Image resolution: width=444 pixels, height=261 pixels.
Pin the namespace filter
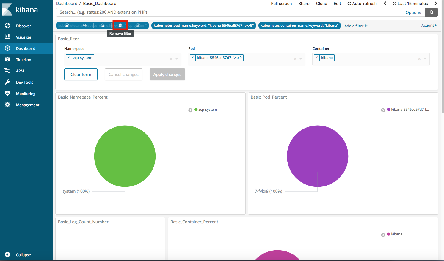[x=84, y=25]
